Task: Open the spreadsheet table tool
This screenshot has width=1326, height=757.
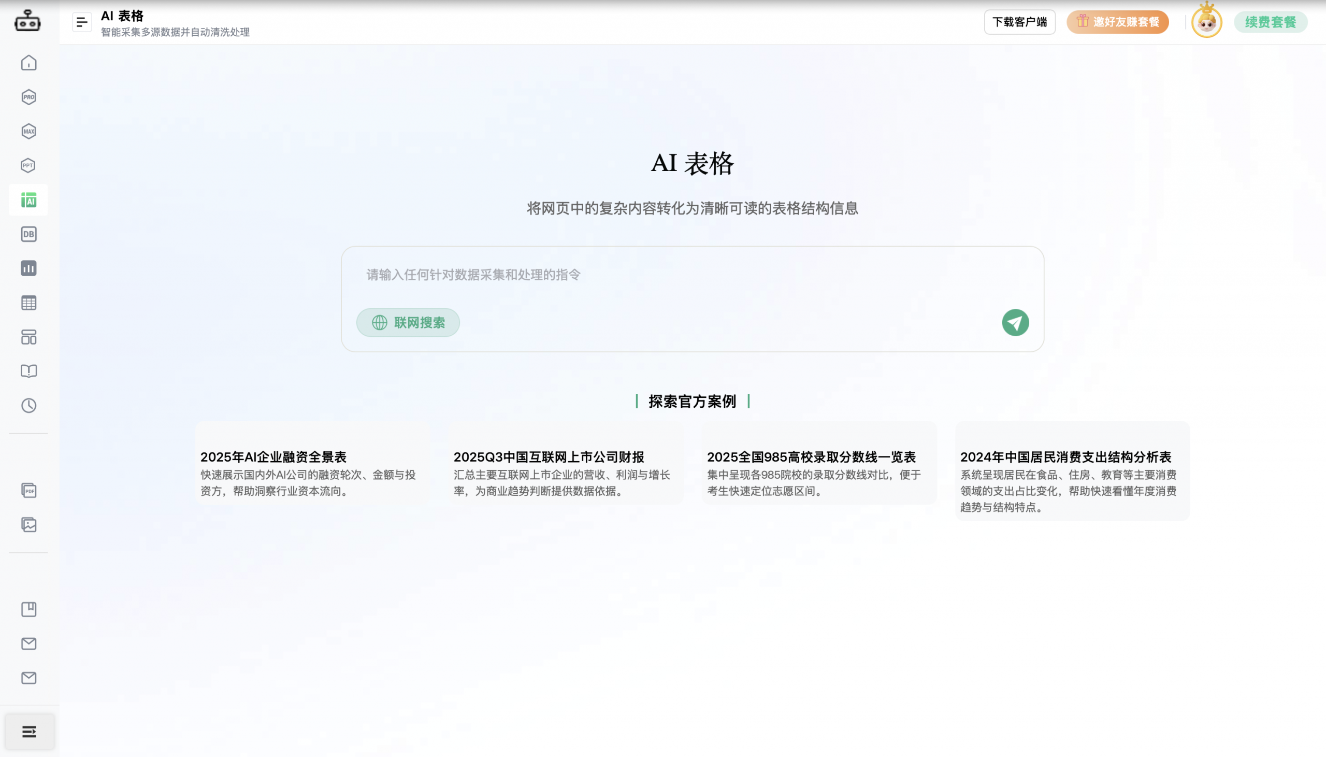Action: coord(28,303)
